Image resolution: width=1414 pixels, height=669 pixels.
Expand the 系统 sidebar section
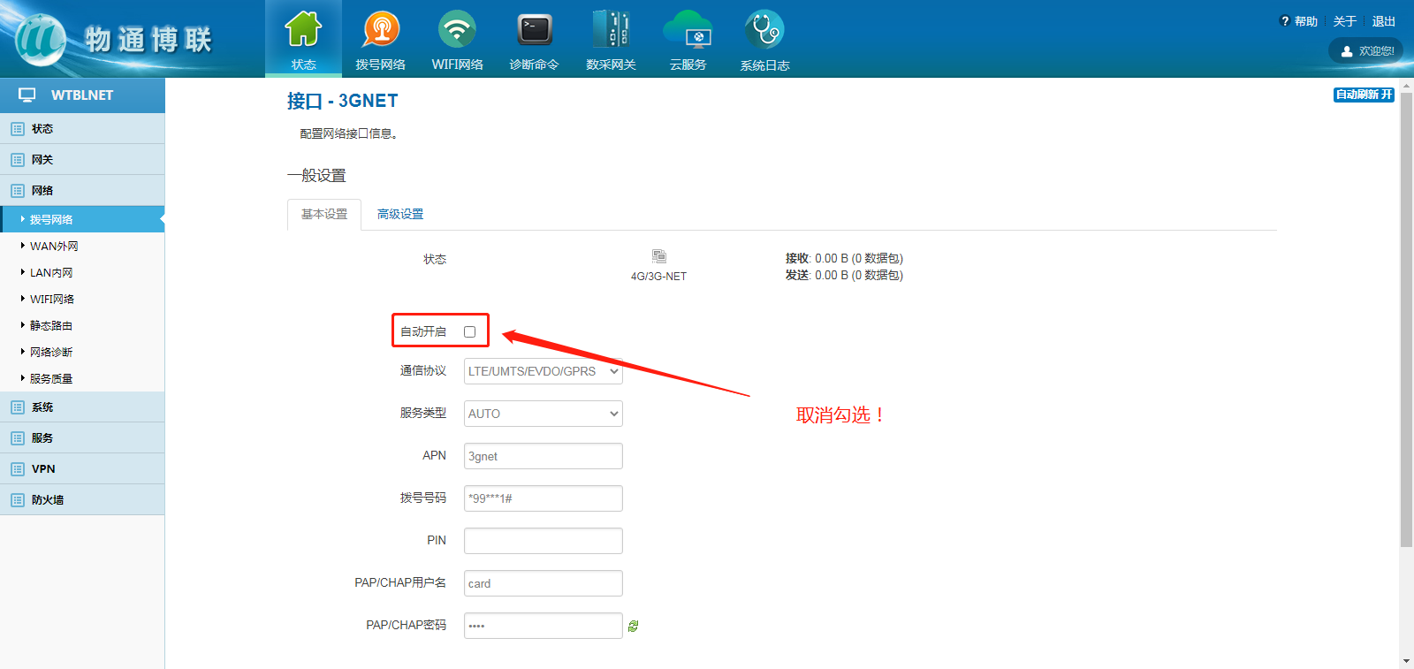(x=82, y=407)
